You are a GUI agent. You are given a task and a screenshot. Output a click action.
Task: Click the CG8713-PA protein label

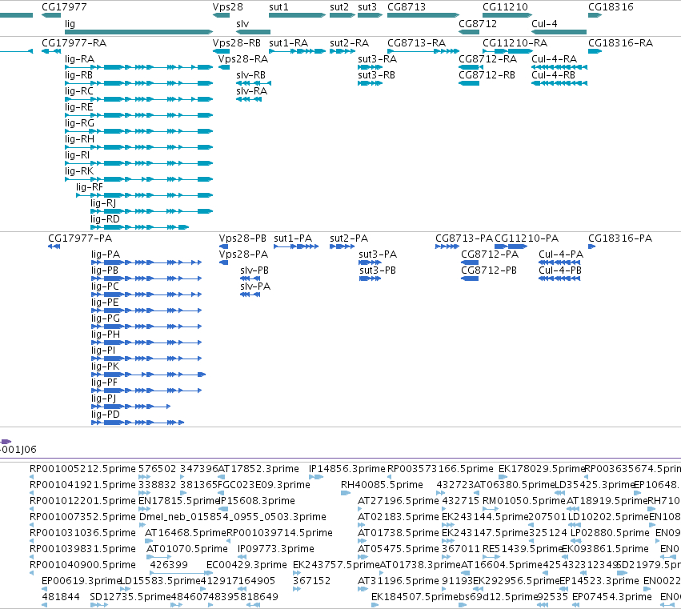464,238
